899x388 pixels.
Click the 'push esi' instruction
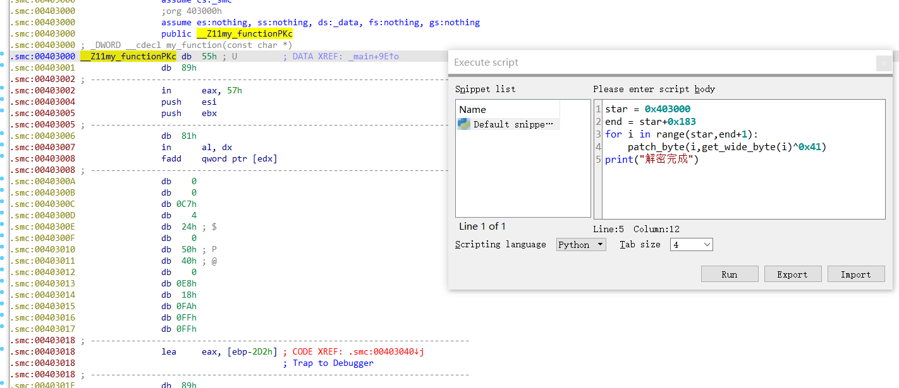pos(189,102)
